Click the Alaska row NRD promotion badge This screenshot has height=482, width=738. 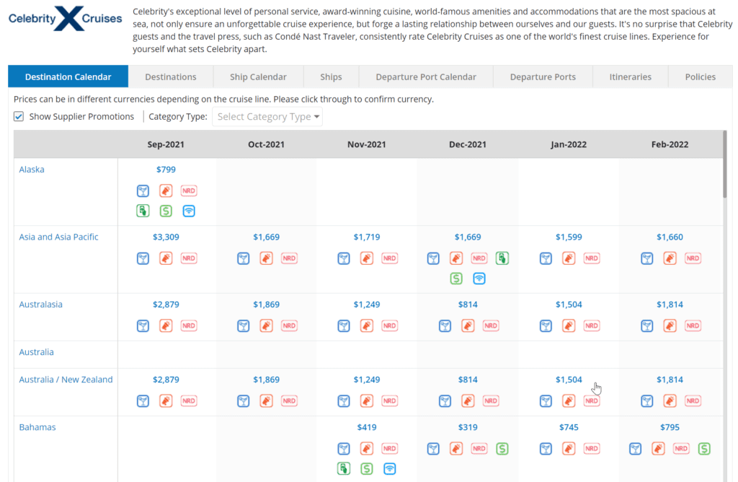[189, 190]
